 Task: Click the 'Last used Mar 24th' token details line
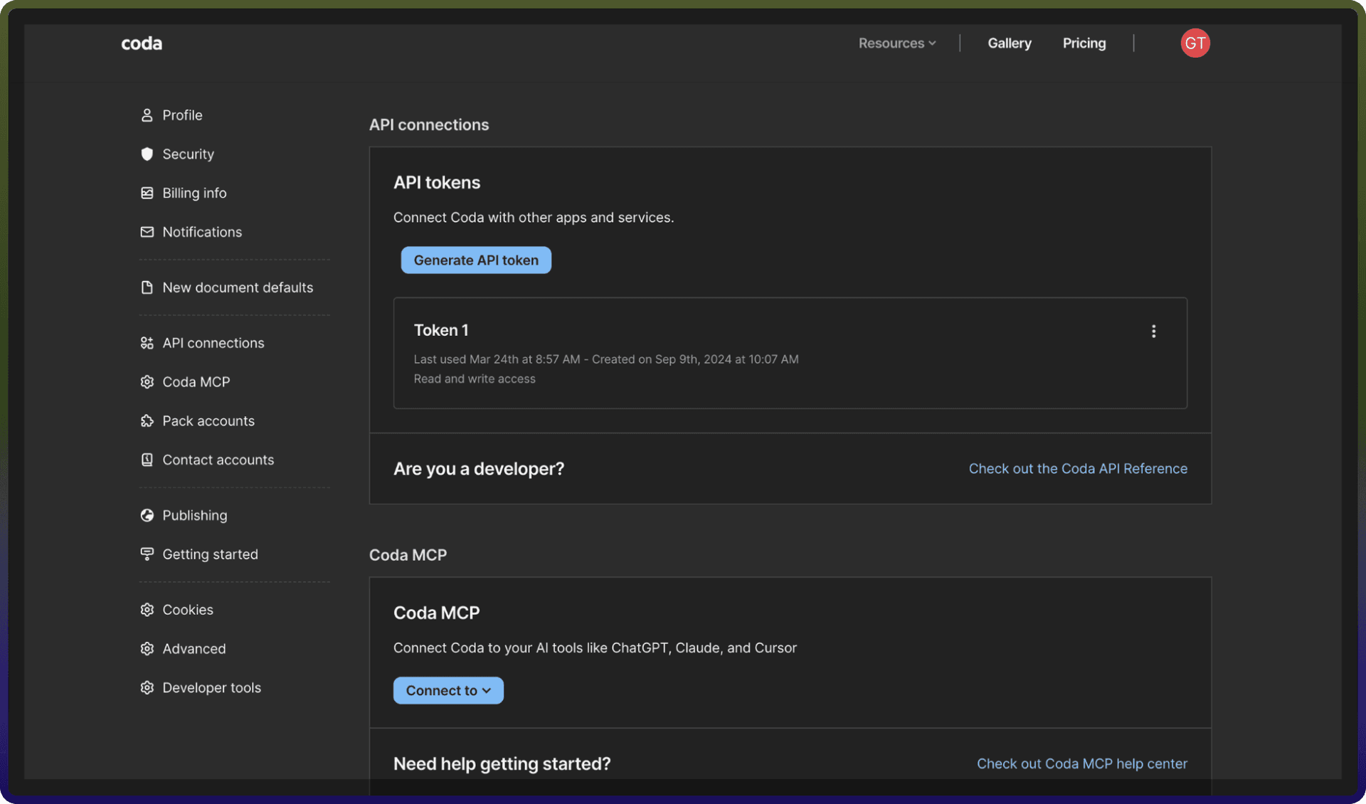(606, 359)
